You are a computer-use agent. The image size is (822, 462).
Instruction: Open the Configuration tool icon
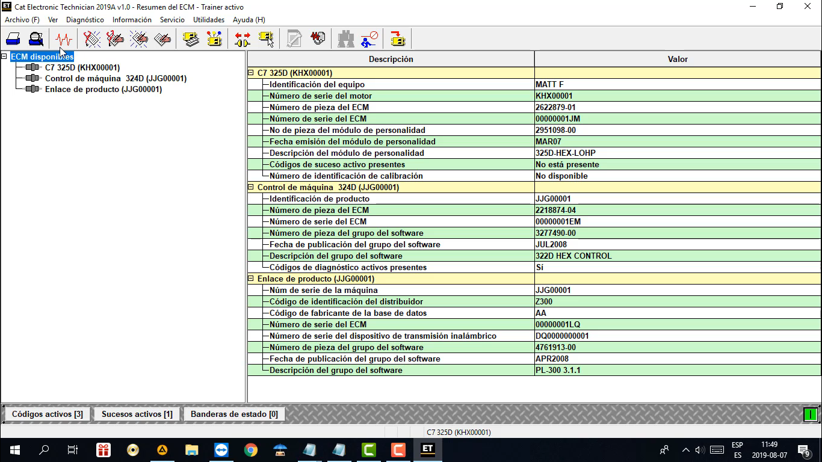click(214, 39)
